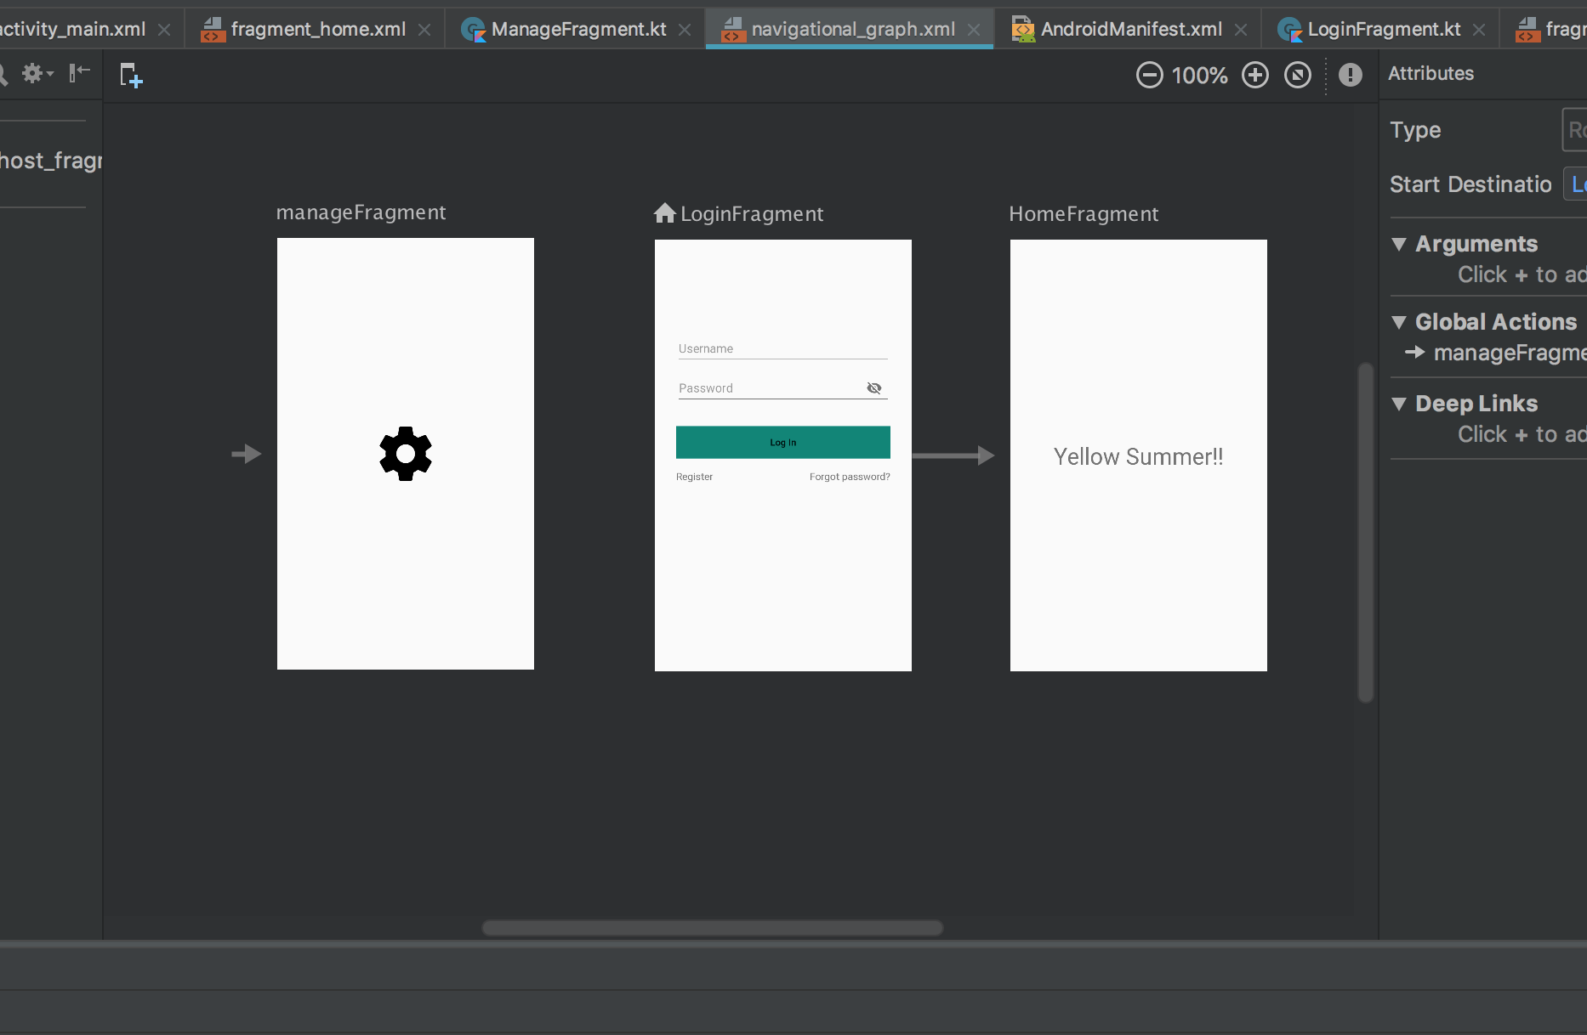Collapse the Deep Links section
1587x1035 pixels.
pos(1400,404)
